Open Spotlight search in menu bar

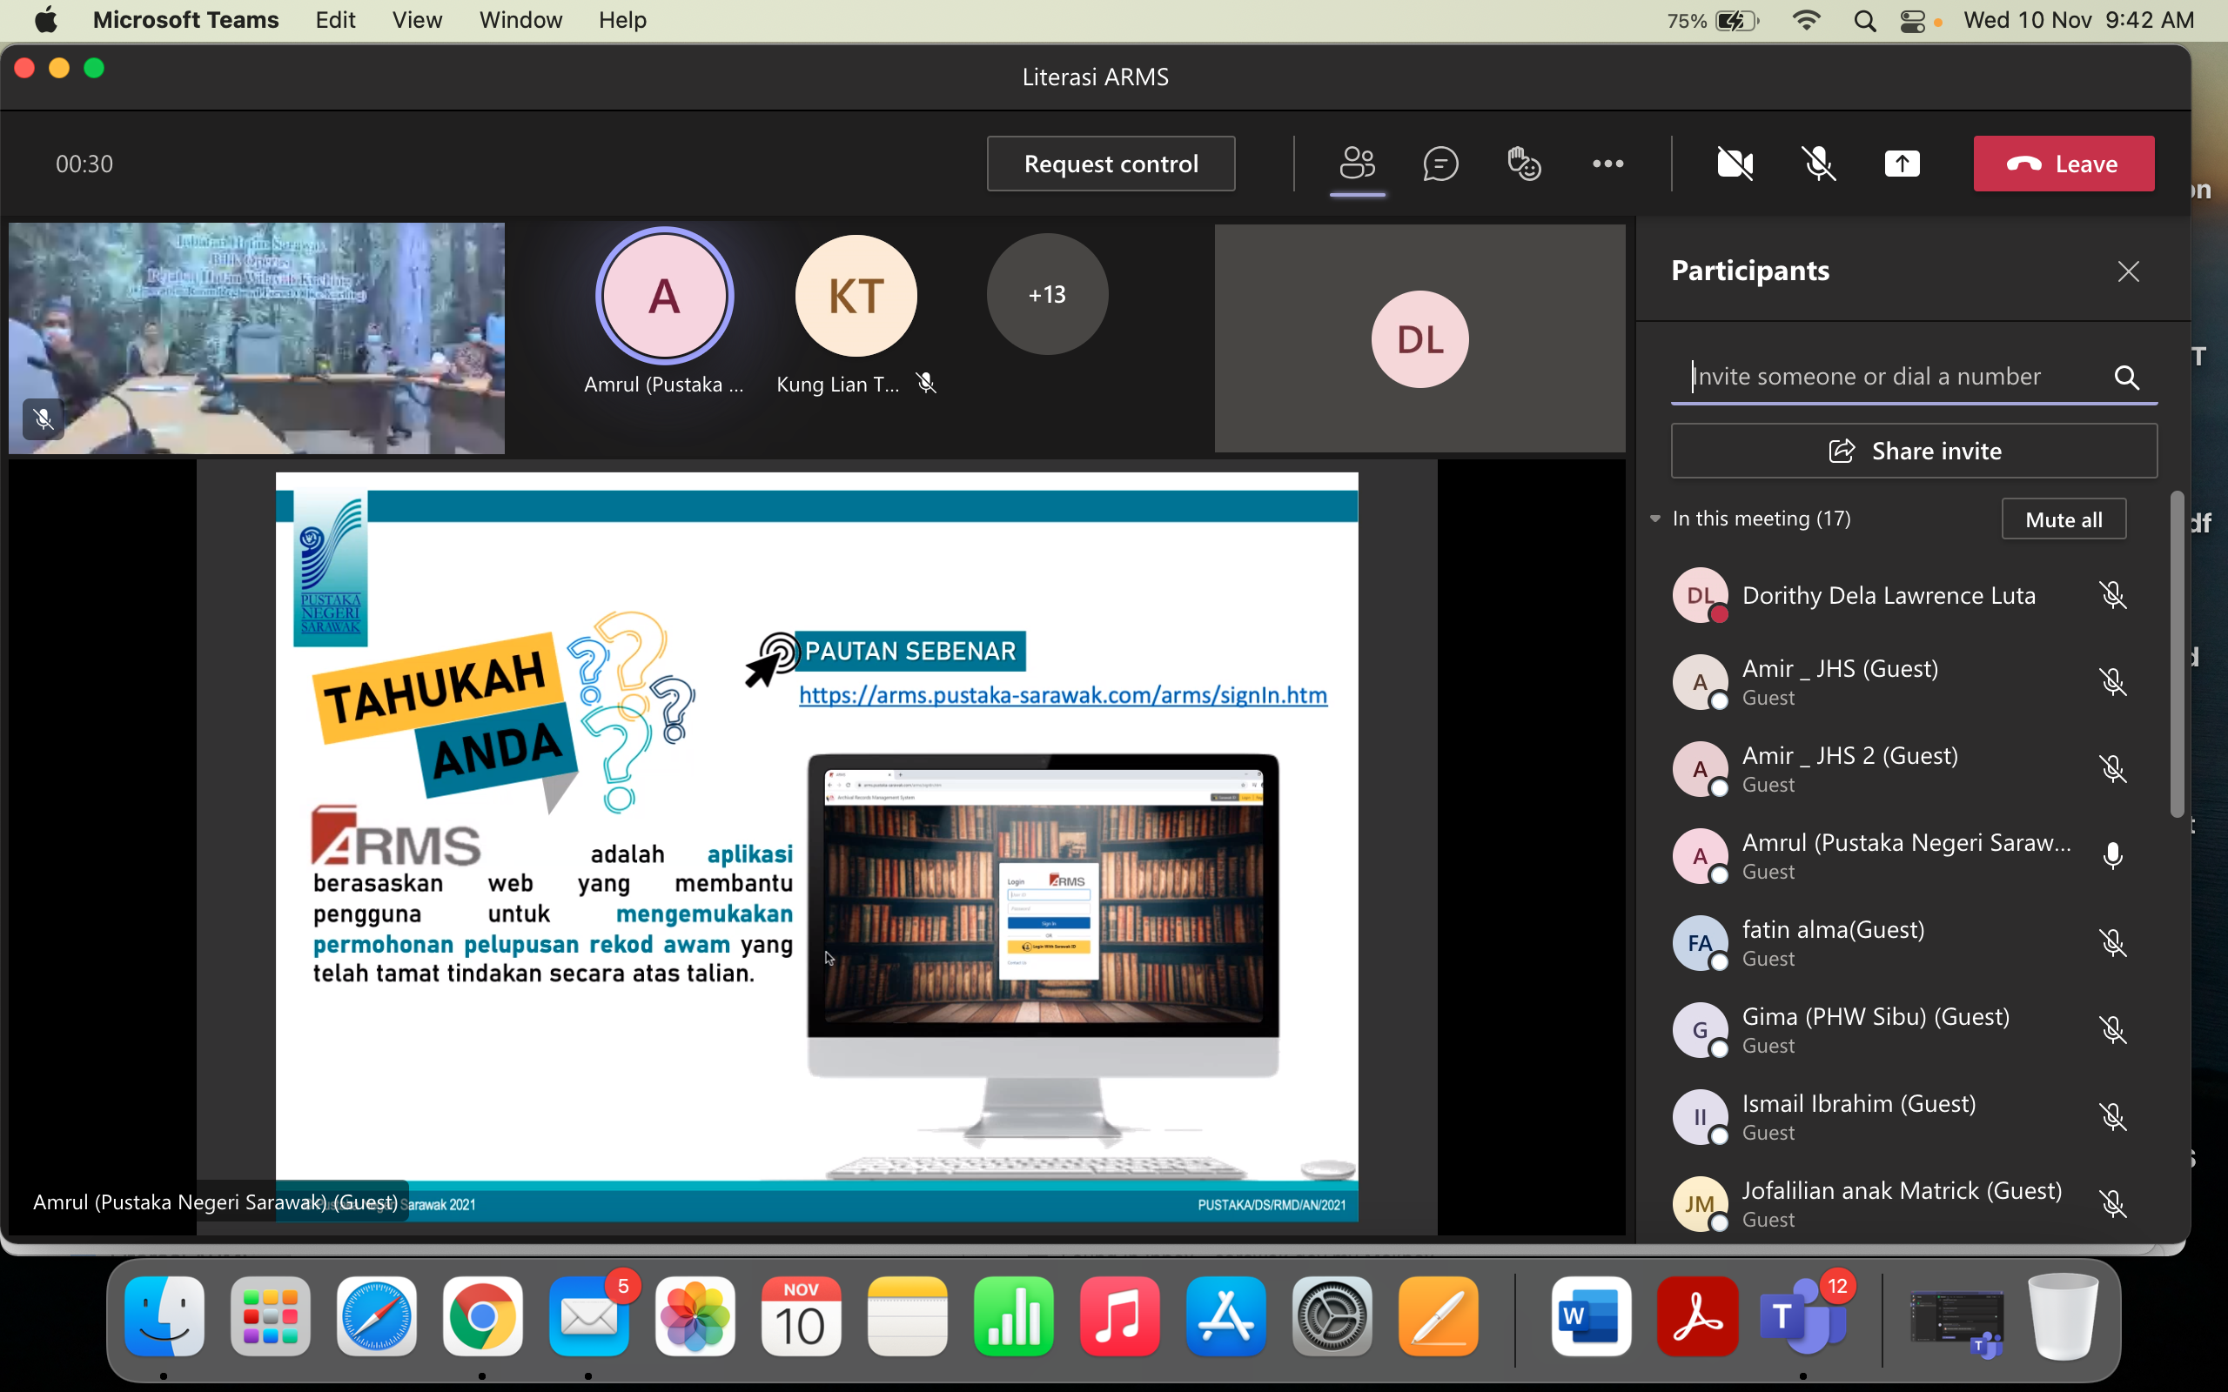pos(1865,20)
